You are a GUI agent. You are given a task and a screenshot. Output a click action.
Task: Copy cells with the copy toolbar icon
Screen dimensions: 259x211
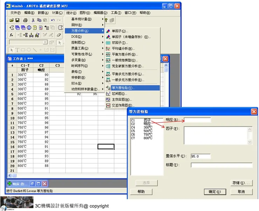(x=39, y=20)
